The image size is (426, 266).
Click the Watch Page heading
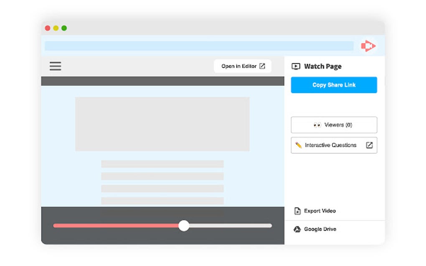click(322, 66)
